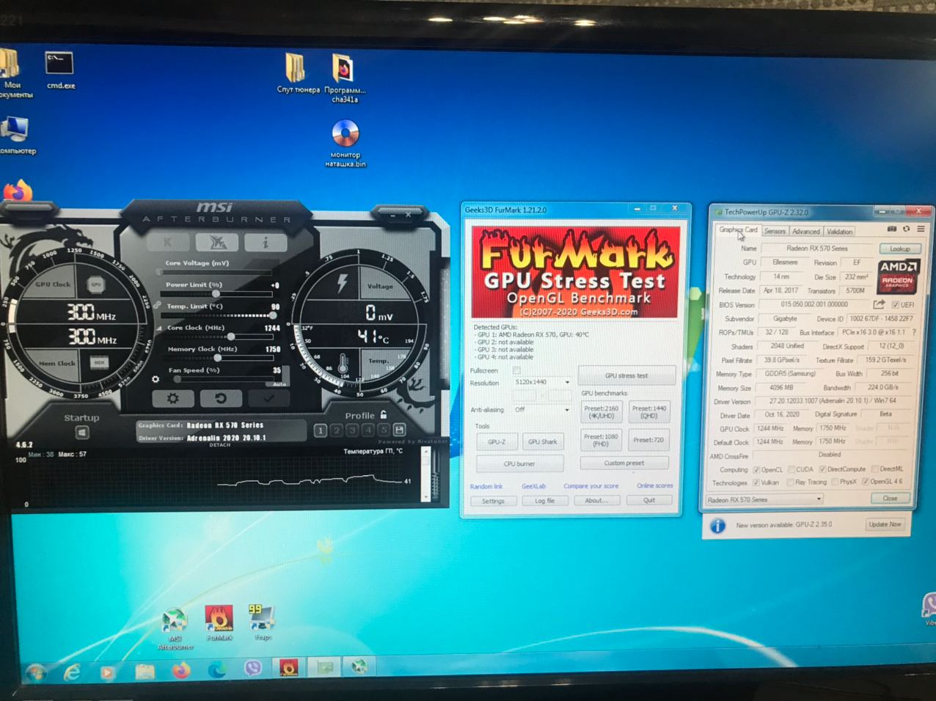Click GPU-Z refresh icon
This screenshot has width=936, height=701.
click(x=906, y=230)
